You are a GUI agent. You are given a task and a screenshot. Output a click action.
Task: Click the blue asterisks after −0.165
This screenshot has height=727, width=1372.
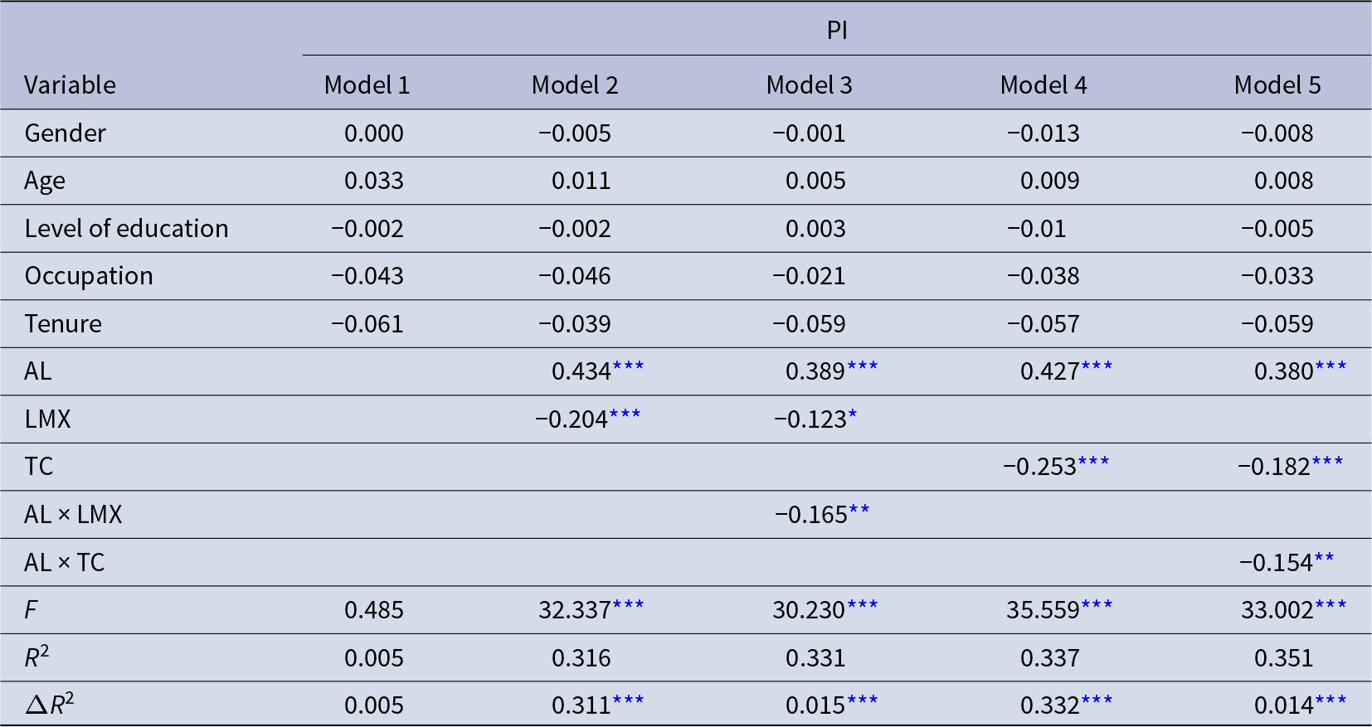click(x=859, y=510)
